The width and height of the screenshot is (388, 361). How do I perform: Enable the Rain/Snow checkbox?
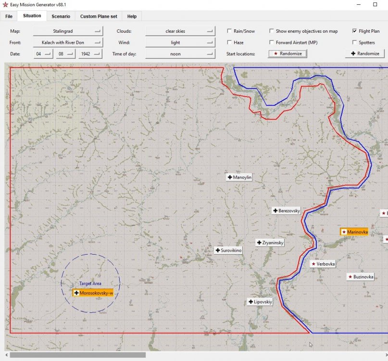coord(230,31)
